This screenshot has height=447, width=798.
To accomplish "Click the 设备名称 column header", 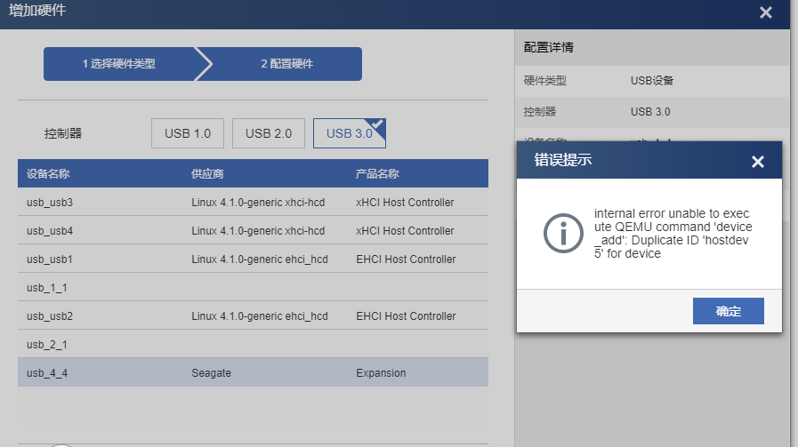I will (48, 173).
